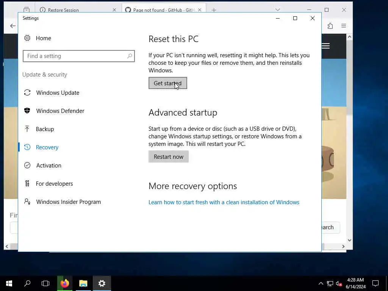This screenshot has width=388, height=291.
Task: Open the Action Center notifications icon
Action: (x=375, y=283)
